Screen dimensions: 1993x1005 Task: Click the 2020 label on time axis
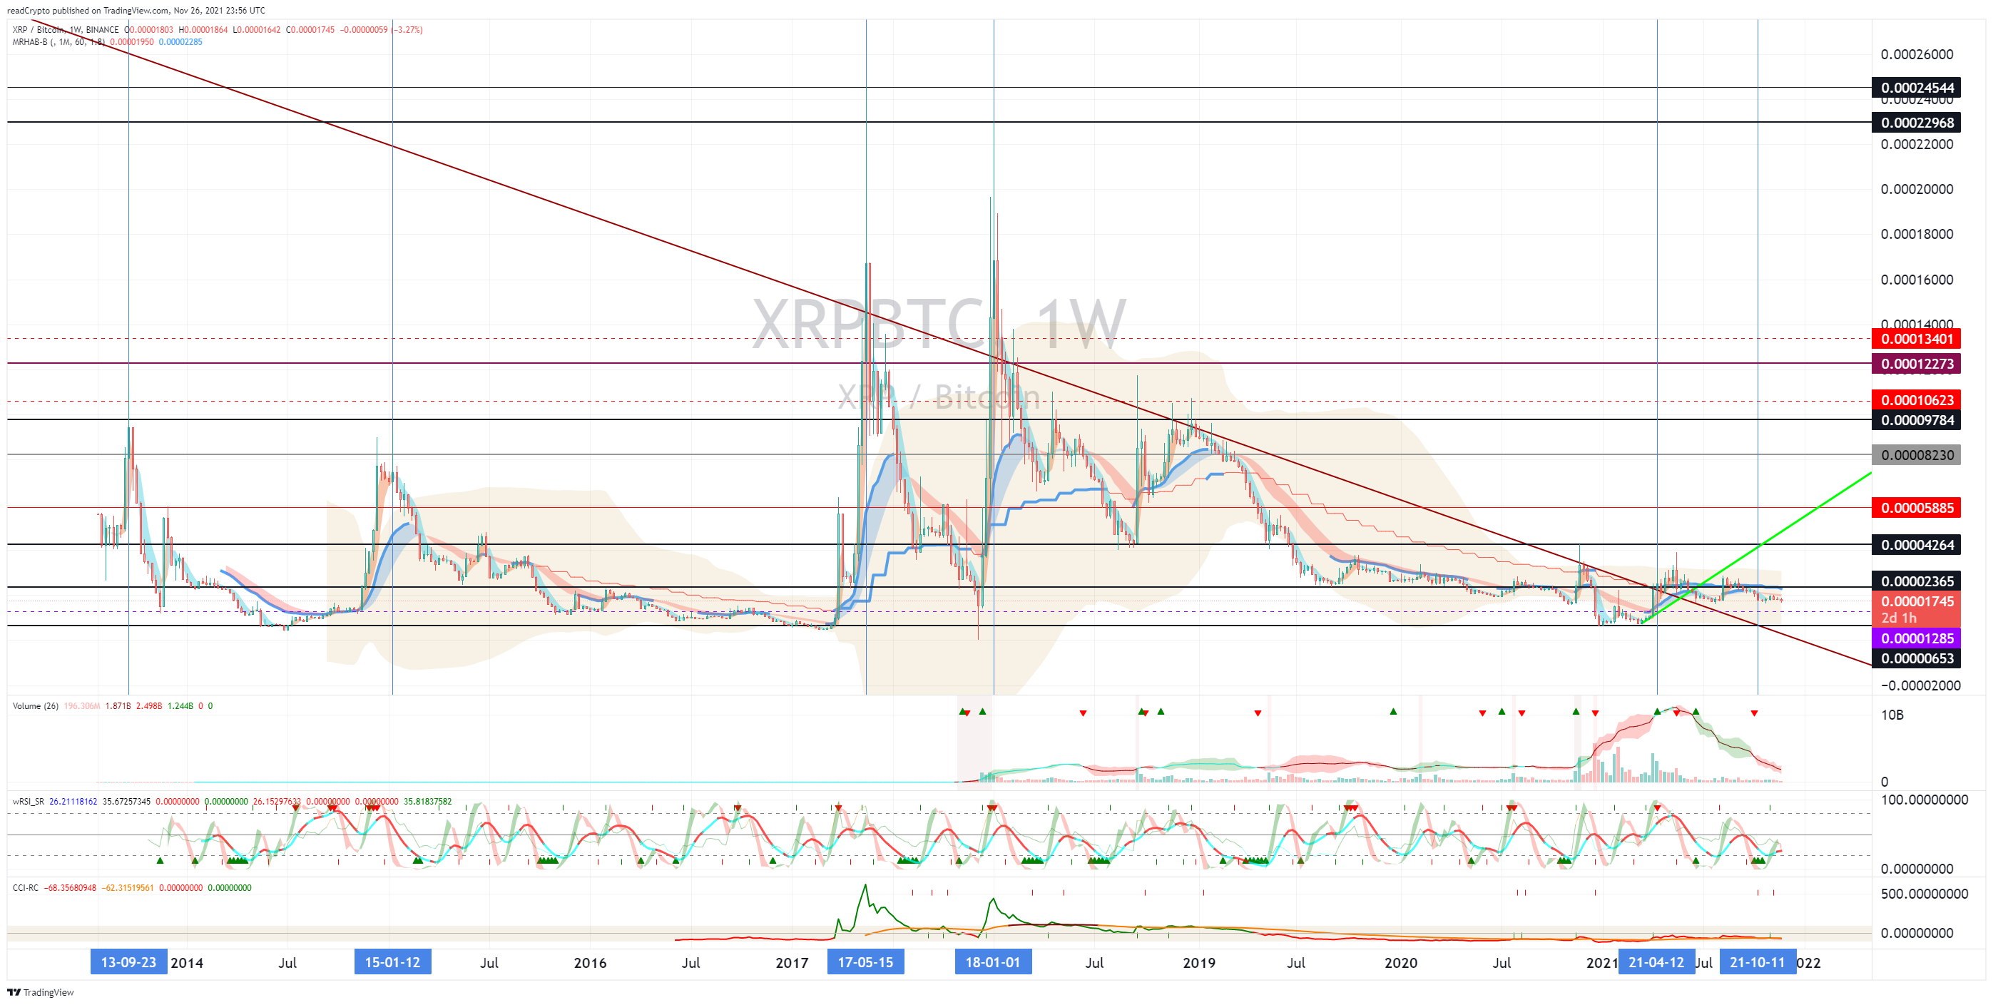(x=1400, y=962)
